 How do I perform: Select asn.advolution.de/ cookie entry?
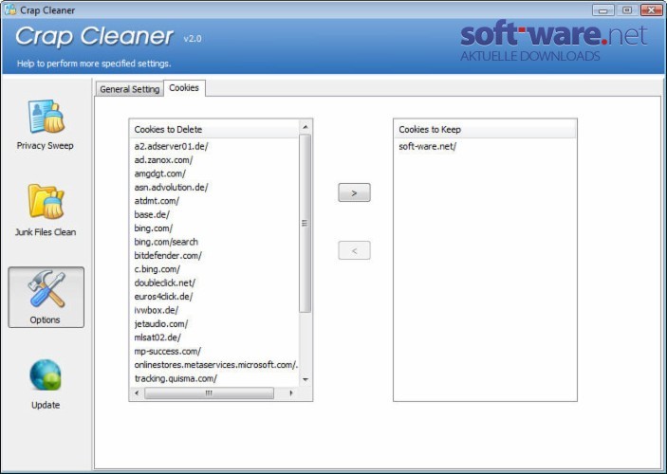[x=171, y=187]
